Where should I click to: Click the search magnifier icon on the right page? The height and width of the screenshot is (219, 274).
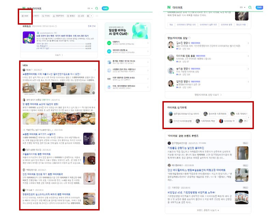coord(250,7)
